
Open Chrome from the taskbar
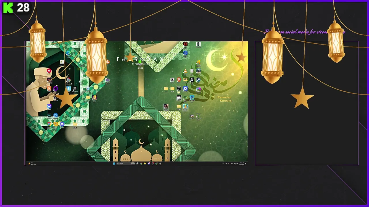[141, 164]
